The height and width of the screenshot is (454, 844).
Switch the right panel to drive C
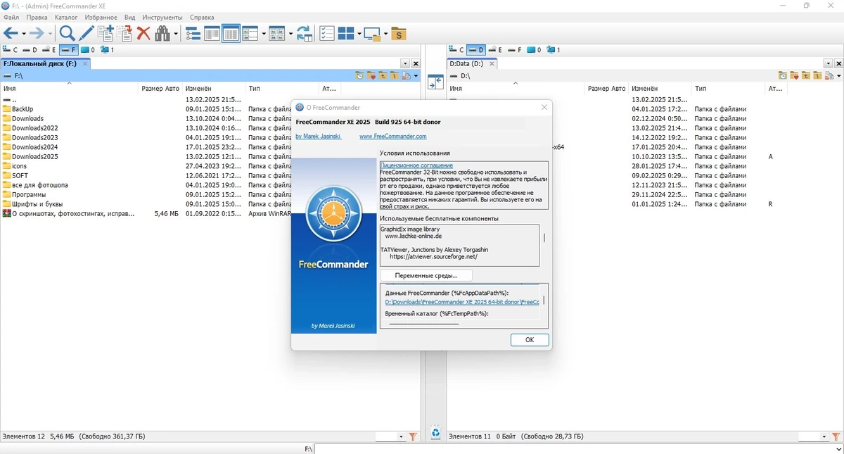tap(456, 50)
